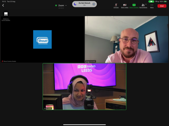Tap the Simon Horswell name label

(x=91, y=61)
